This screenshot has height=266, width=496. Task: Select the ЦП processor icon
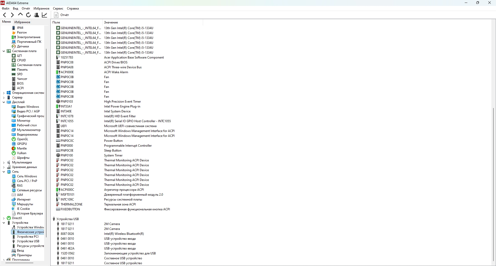(14, 56)
